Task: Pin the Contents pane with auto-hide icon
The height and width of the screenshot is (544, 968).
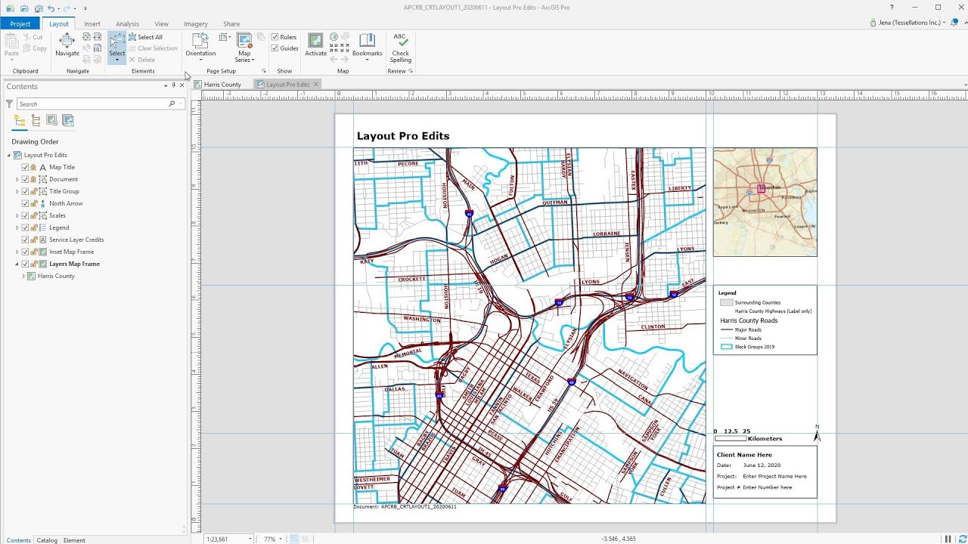Action: tap(173, 86)
